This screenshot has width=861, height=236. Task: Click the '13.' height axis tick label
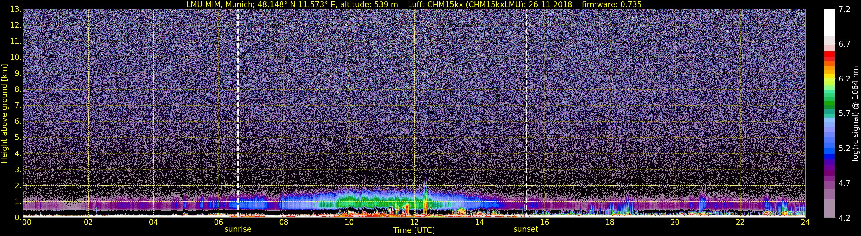click(x=16, y=9)
